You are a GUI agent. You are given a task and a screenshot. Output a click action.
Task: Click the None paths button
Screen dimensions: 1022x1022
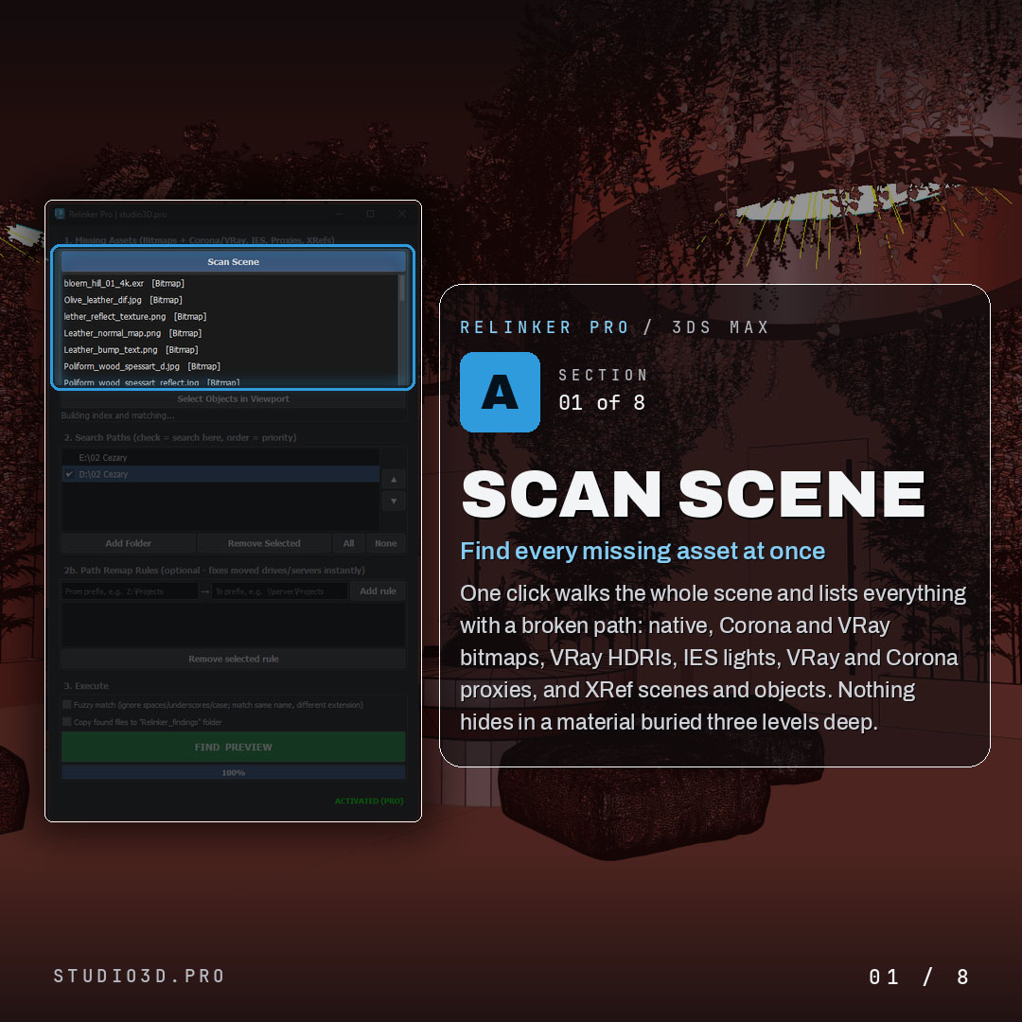(x=386, y=543)
